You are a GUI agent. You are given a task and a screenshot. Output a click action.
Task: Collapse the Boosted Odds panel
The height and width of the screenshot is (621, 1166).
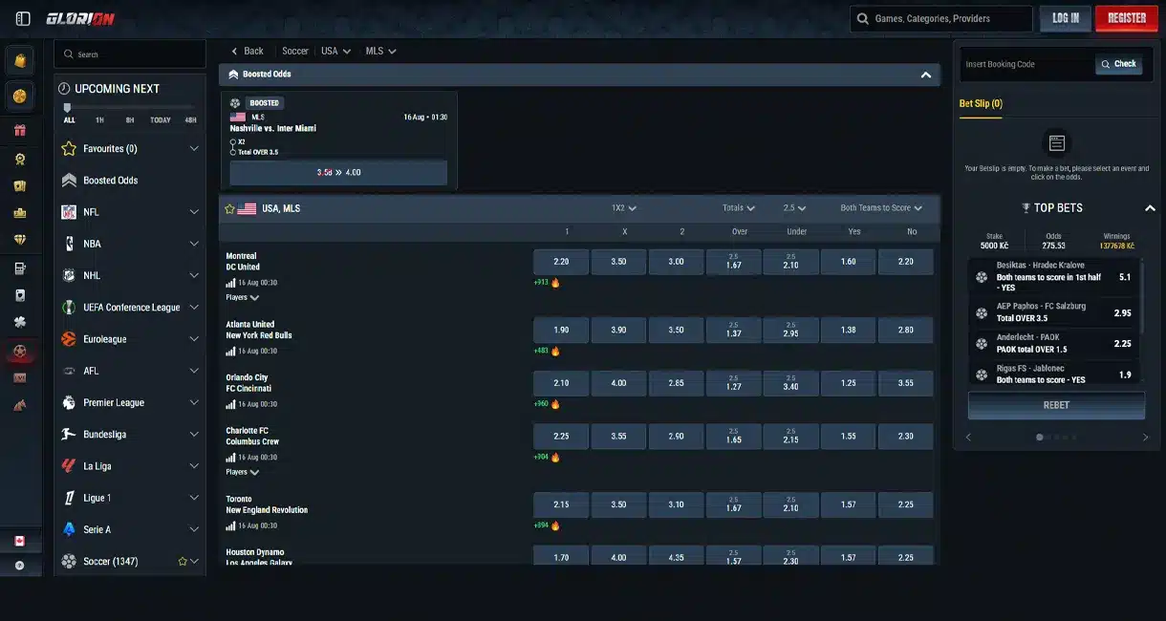tap(925, 75)
